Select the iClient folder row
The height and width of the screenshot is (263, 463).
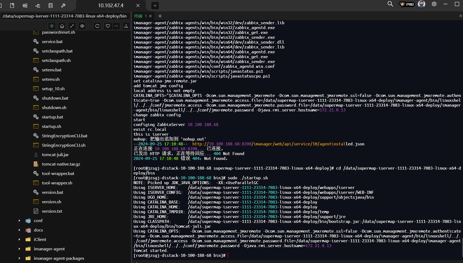(65, 240)
